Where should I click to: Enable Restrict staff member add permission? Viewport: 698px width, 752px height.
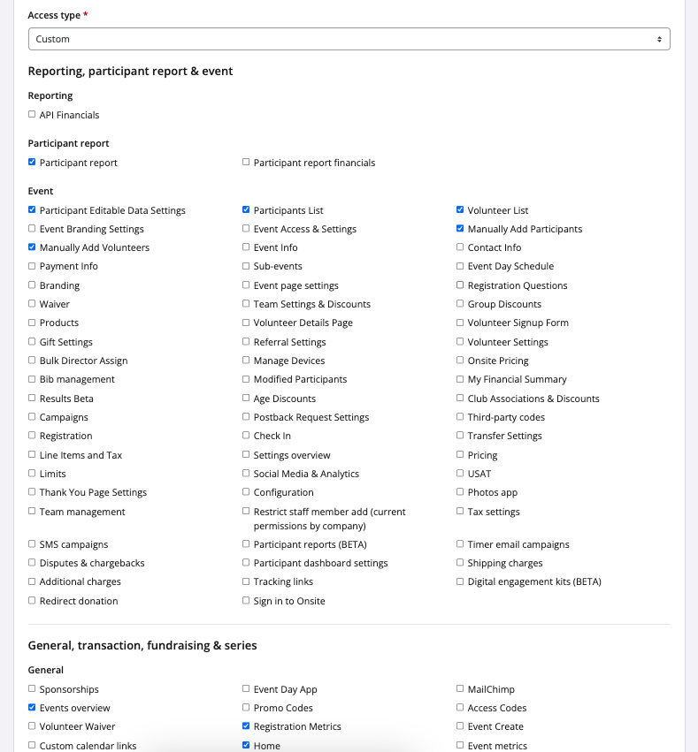click(x=246, y=512)
